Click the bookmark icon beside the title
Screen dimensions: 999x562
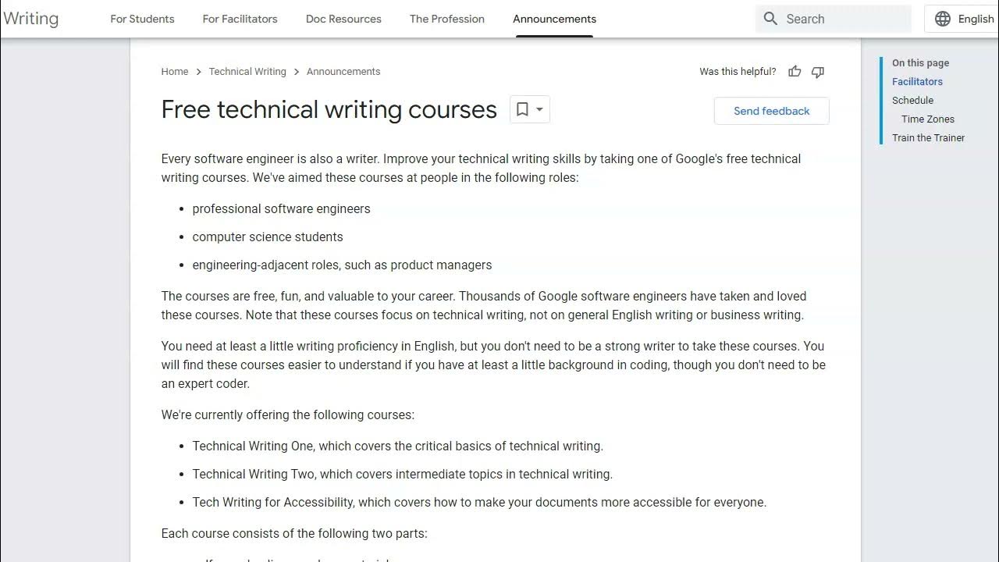522,109
